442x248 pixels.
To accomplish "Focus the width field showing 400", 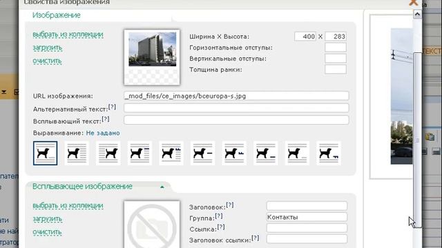I will coord(305,37).
